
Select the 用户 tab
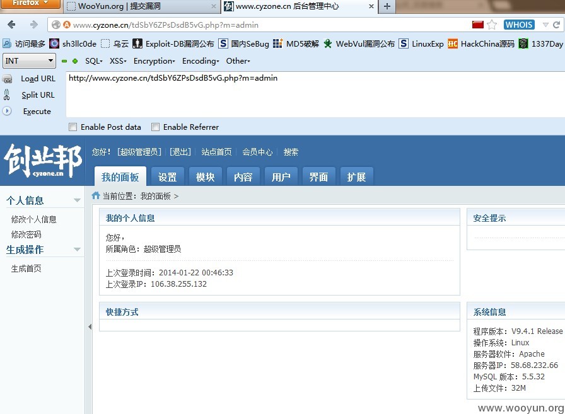tap(281, 176)
